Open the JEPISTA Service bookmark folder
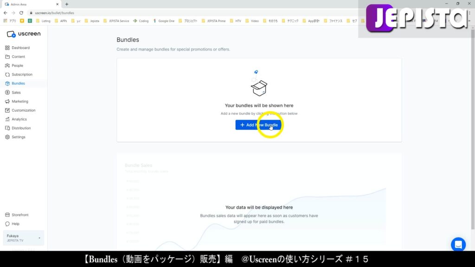This screenshot has width=475, height=267. pyautogui.click(x=116, y=21)
